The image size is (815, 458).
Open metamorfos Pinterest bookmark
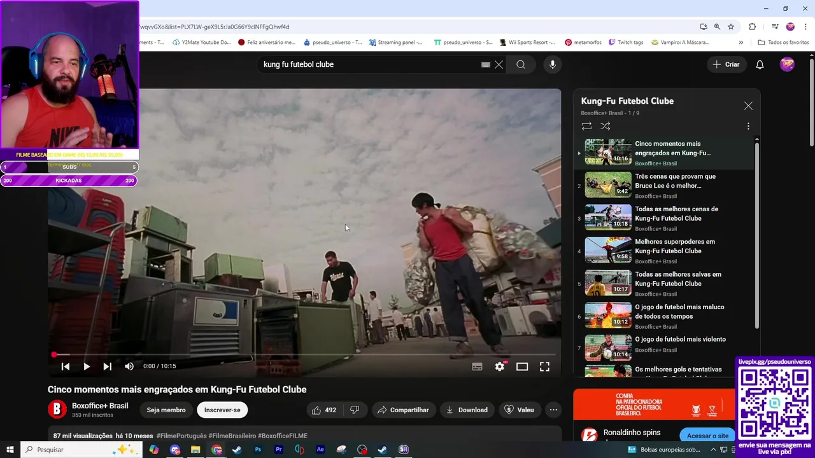pyautogui.click(x=583, y=43)
